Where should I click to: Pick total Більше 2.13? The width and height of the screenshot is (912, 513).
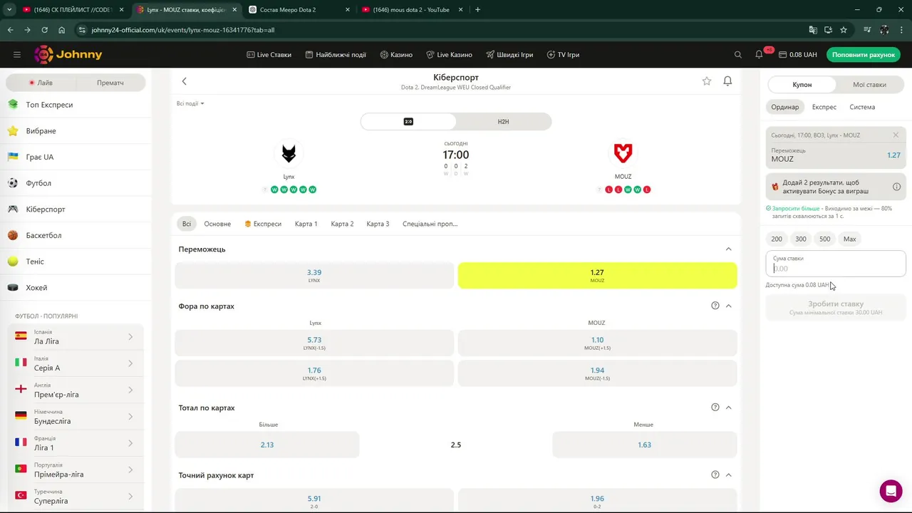(267, 445)
